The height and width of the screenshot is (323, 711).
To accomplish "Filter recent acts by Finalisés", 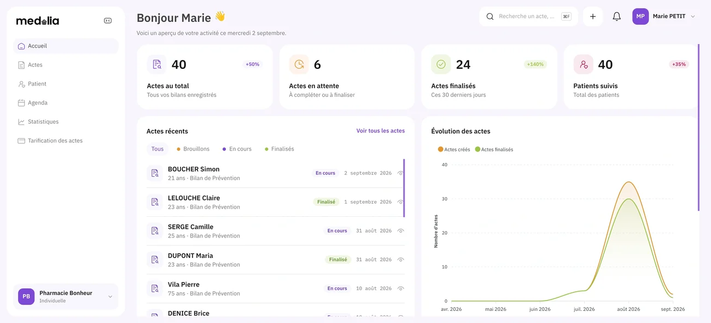I will pos(279,149).
